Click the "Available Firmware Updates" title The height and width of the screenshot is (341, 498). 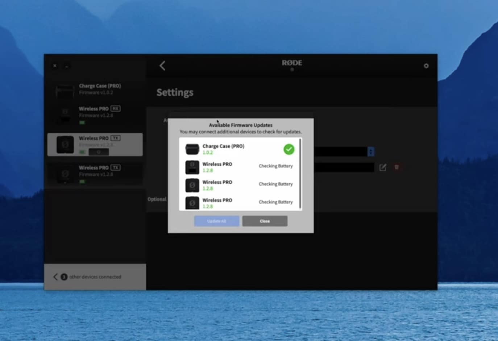click(x=241, y=125)
